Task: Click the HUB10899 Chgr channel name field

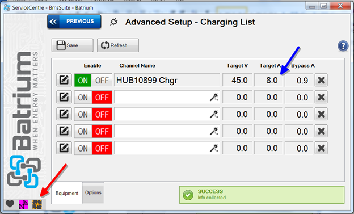Action: tap(167, 80)
